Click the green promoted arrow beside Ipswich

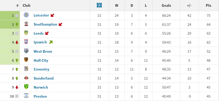(x=51, y=42)
